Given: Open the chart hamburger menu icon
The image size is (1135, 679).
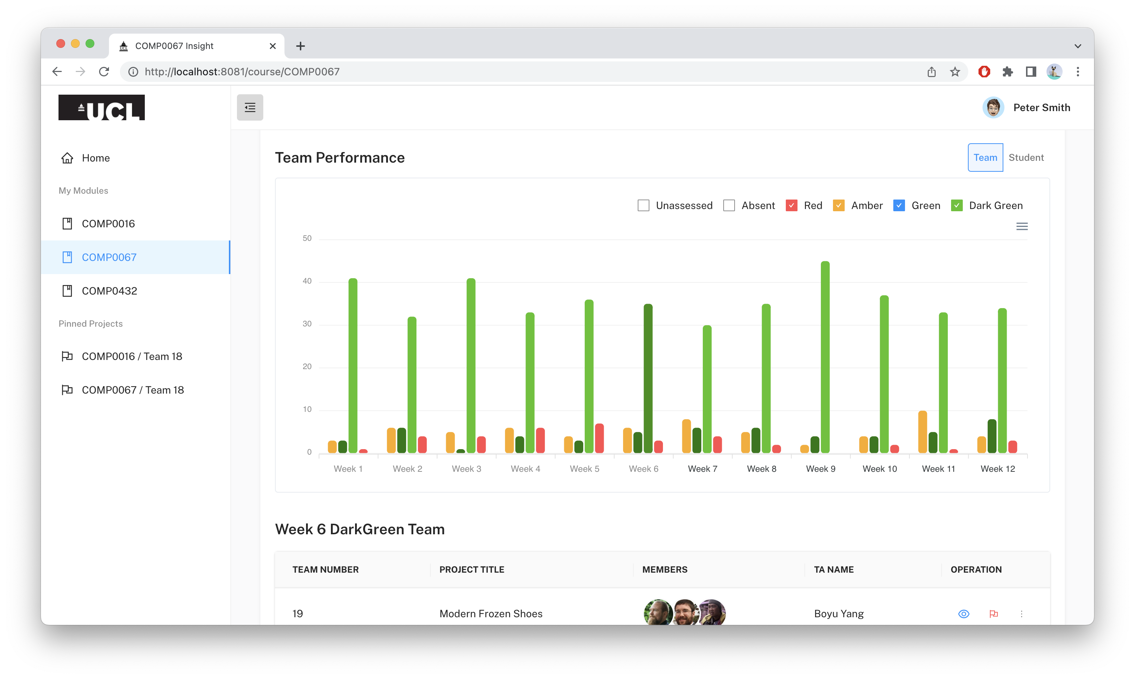Looking at the screenshot, I should click(x=1022, y=227).
